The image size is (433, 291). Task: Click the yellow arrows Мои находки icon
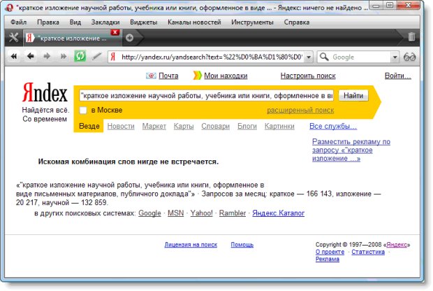[x=197, y=76]
